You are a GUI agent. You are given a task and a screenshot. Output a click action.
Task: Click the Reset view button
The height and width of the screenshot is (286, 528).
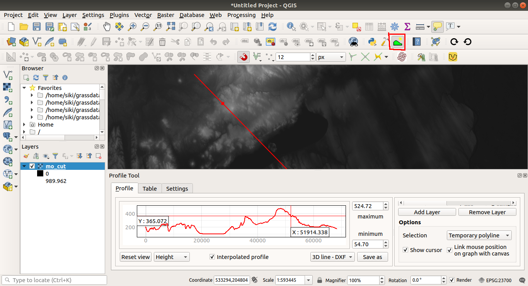pos(136,257)
